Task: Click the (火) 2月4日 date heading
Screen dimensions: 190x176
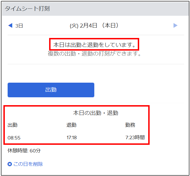Action: tap(83, 26)
